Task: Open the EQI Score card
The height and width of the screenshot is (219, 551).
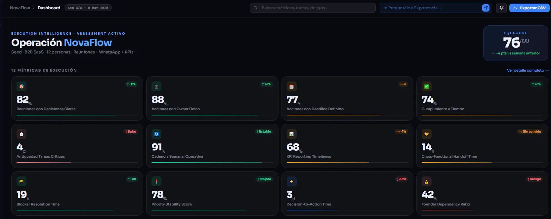Action: tap(516, 43)
